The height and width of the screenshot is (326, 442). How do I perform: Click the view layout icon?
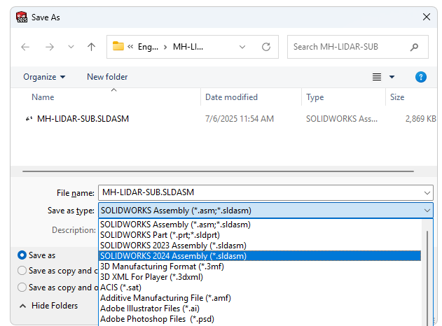point(377,77)
